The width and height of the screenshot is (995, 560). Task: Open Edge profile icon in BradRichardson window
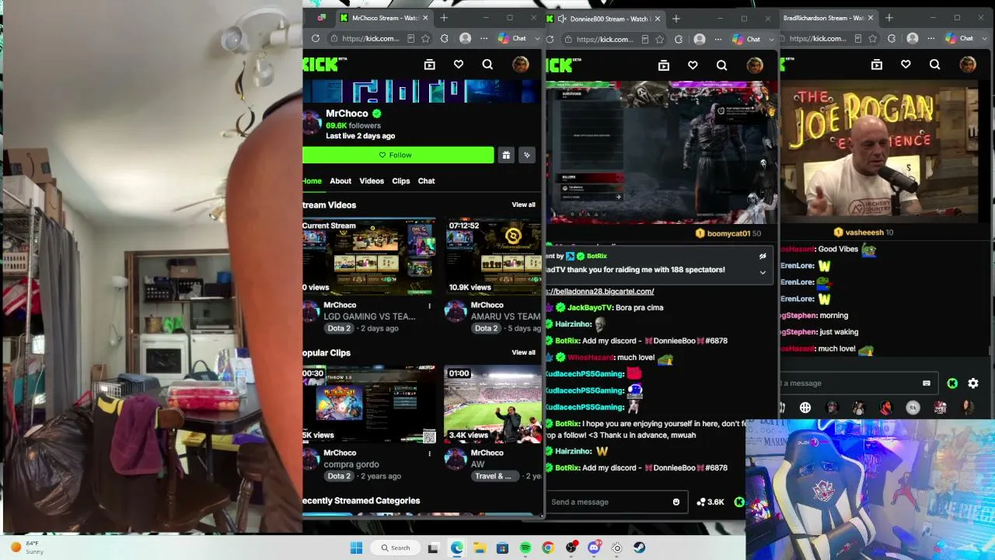(x=913, y=38)
